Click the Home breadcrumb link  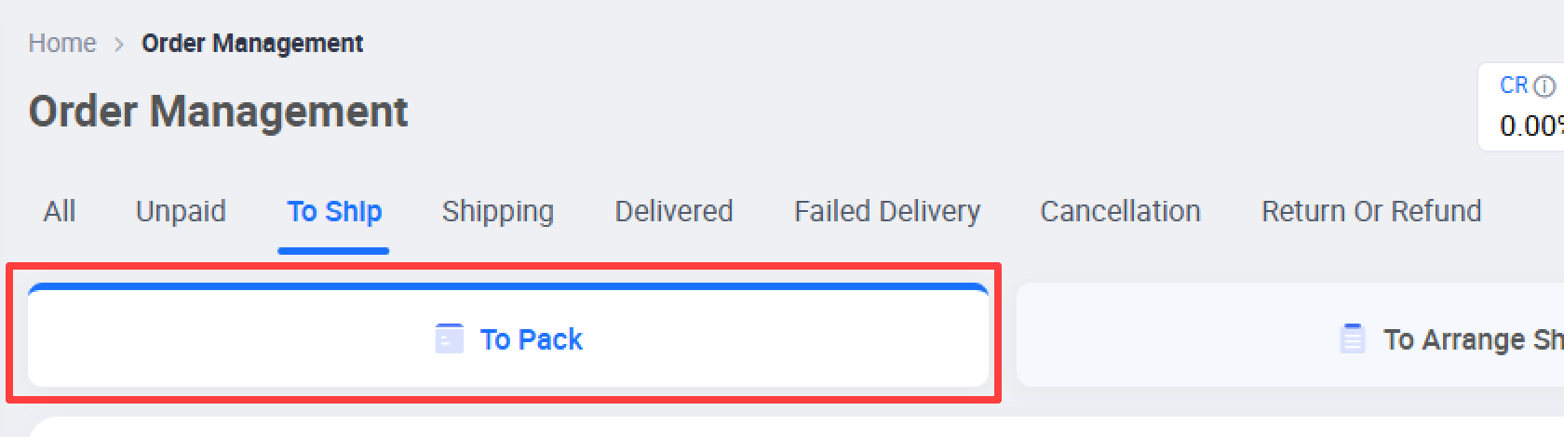point(62,44)
